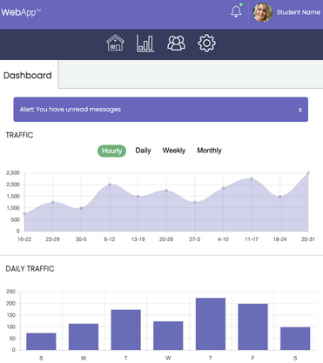Image resolution: width=323 pixels, height=363 pixels.
Task: Go to the Home dashboard icon
Action: (x=115, y=43)
